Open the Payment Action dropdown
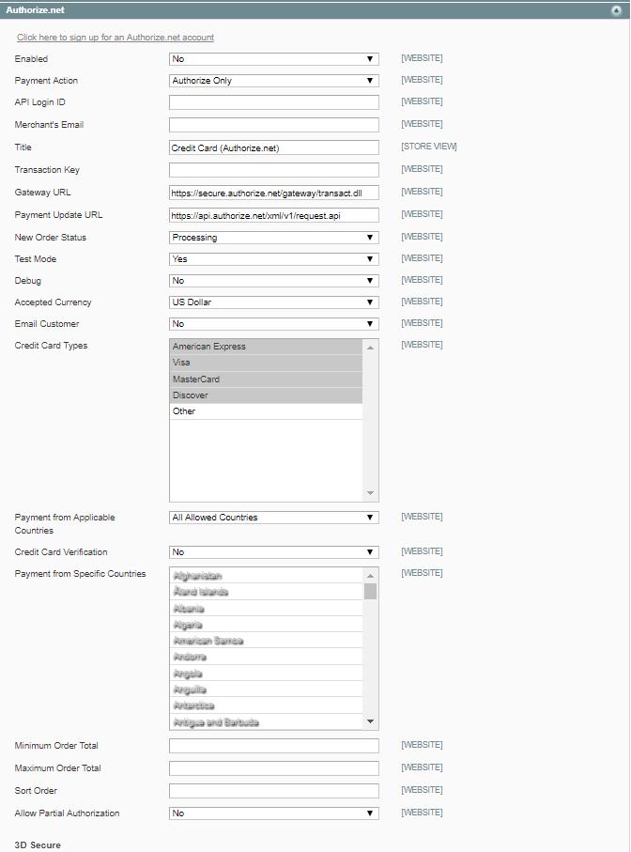The height and width of the screenshot is (852, 631). coord(273,81)
